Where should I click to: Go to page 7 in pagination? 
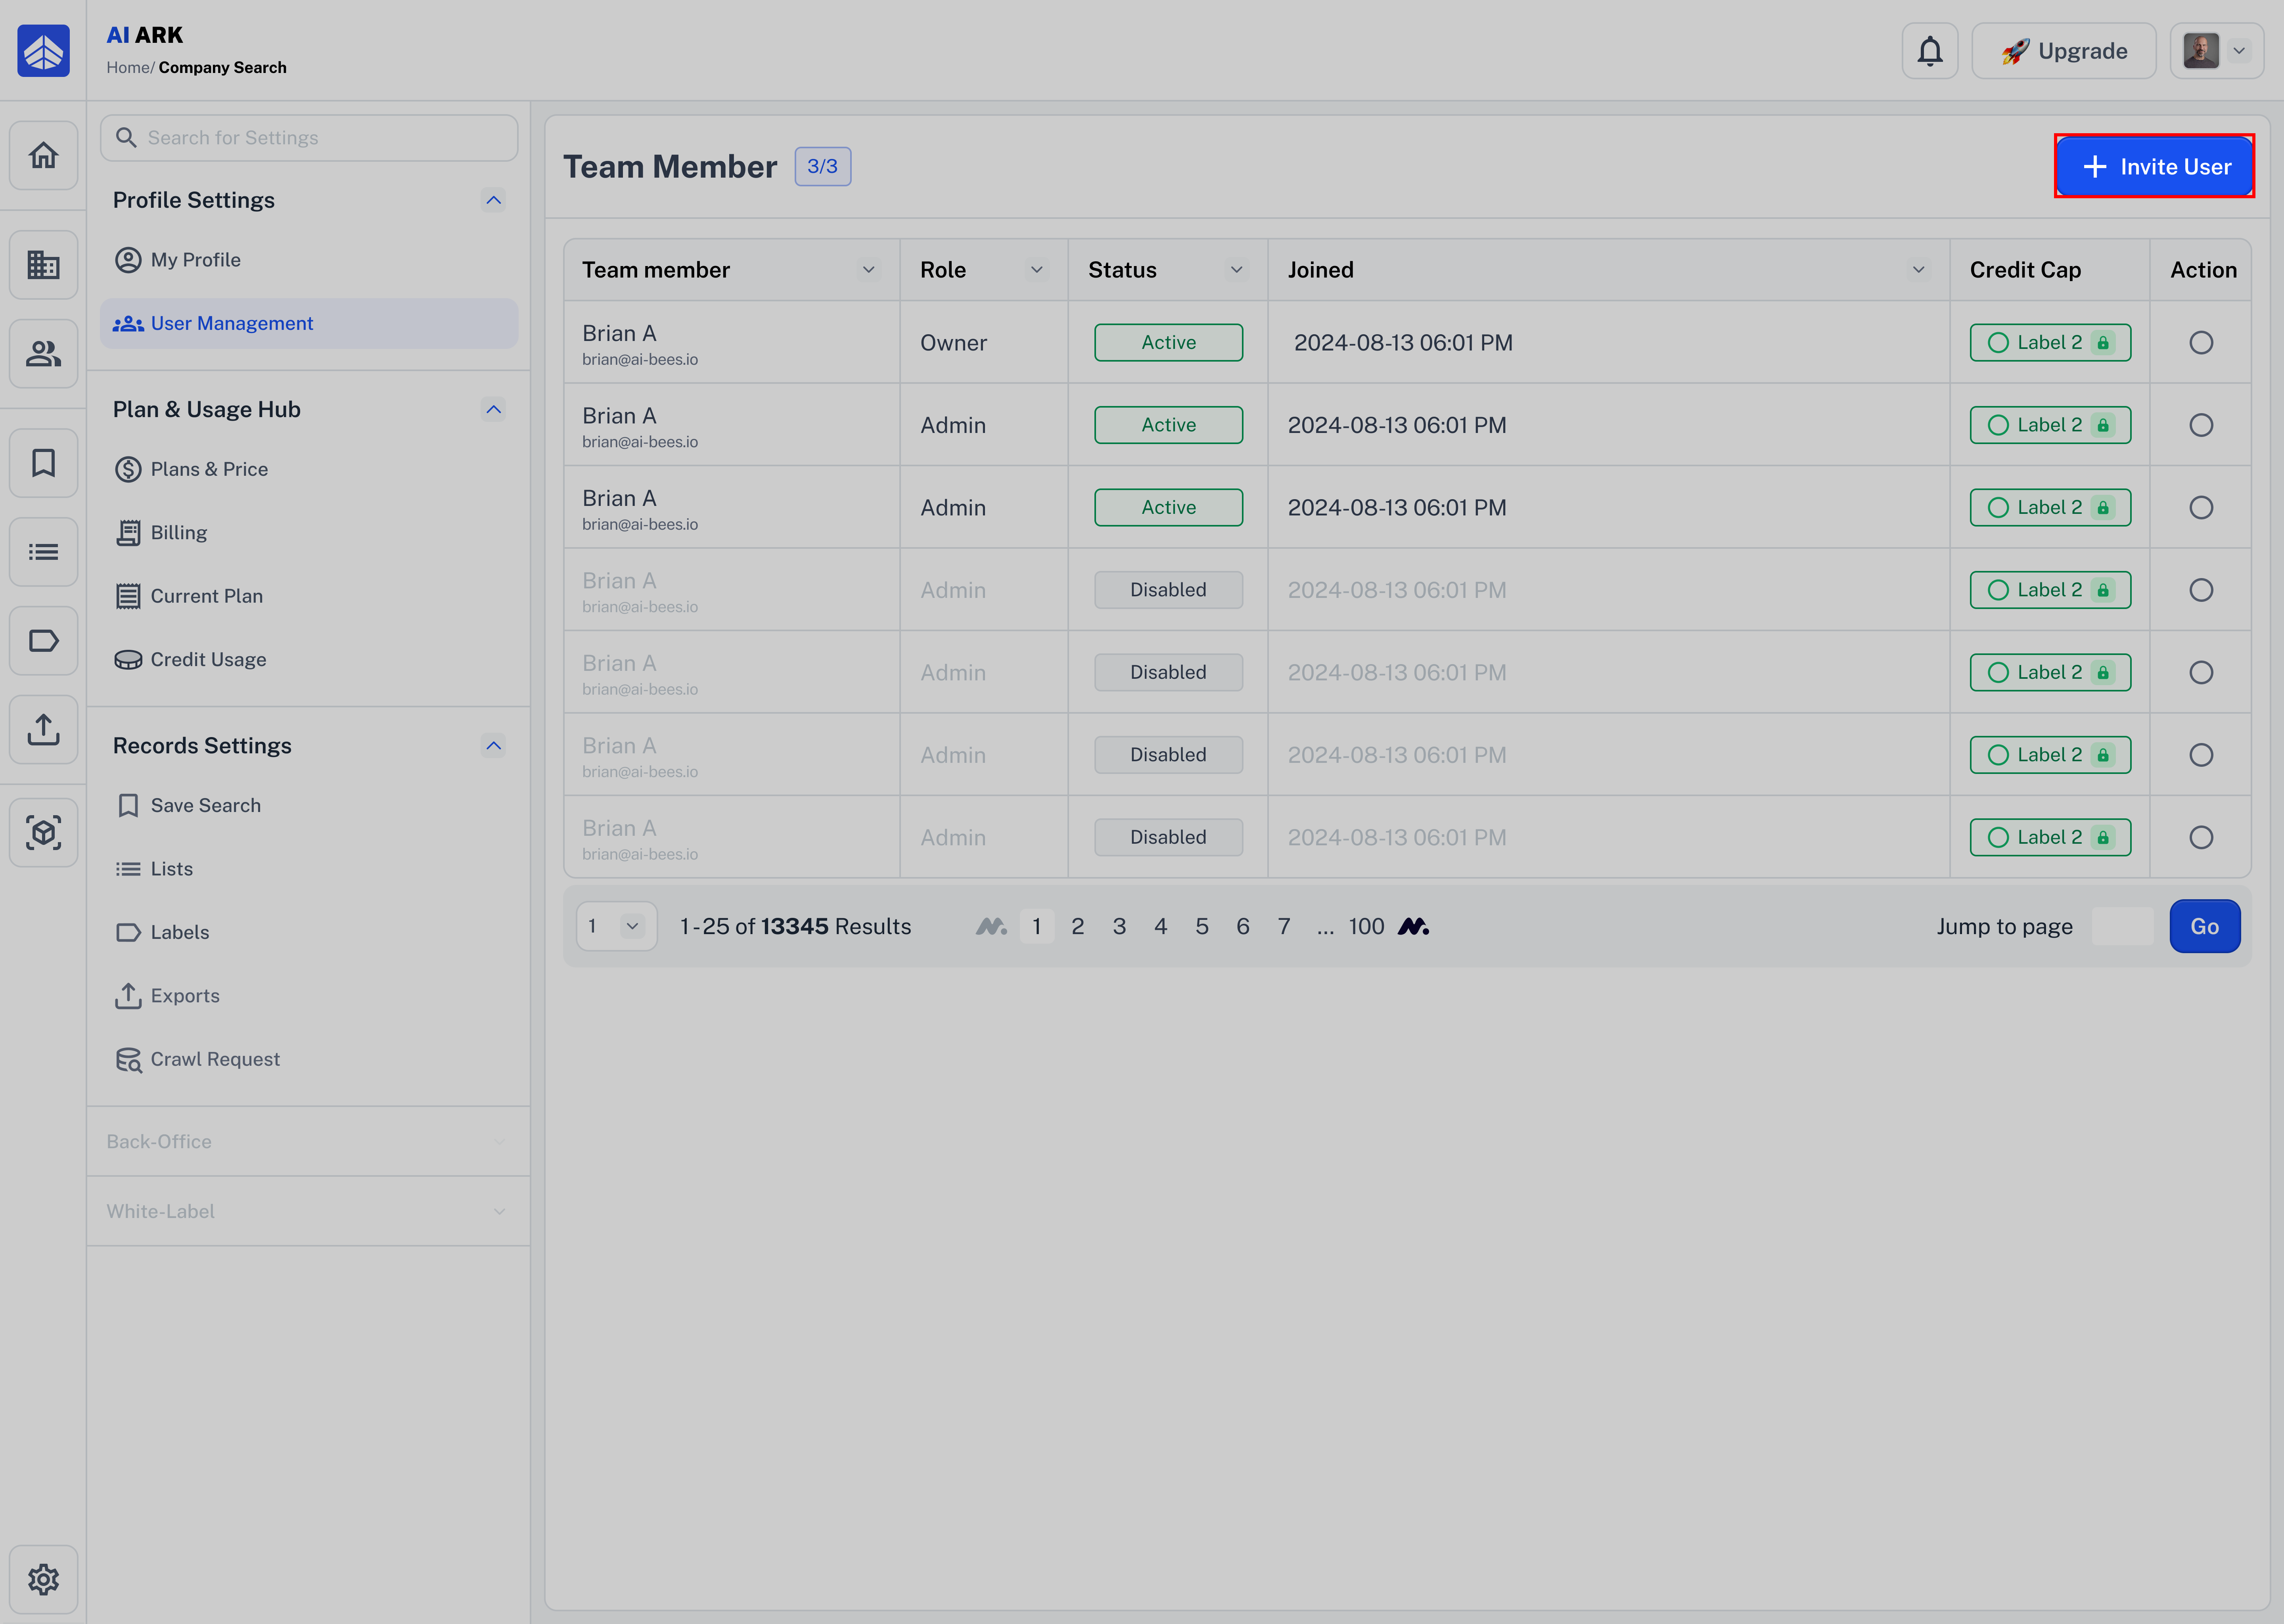1284,926
